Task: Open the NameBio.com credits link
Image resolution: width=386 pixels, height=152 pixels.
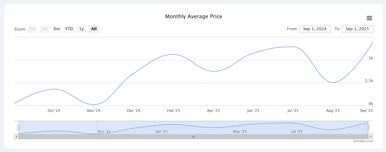Action: pyautogui.click(x=363, y=141)
